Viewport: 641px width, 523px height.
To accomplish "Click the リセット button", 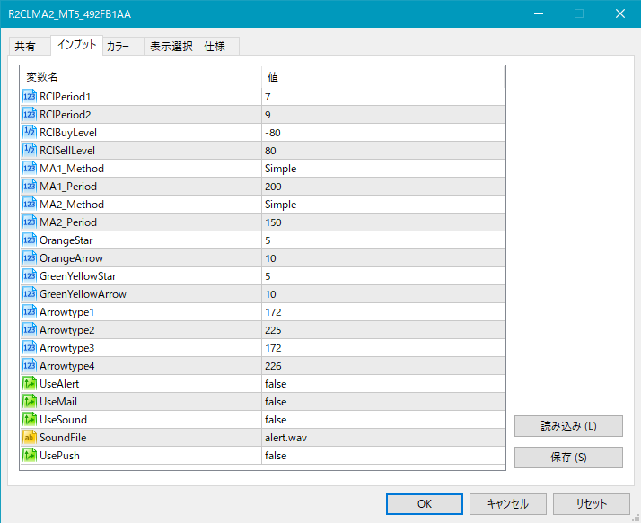I will point(591,504).
